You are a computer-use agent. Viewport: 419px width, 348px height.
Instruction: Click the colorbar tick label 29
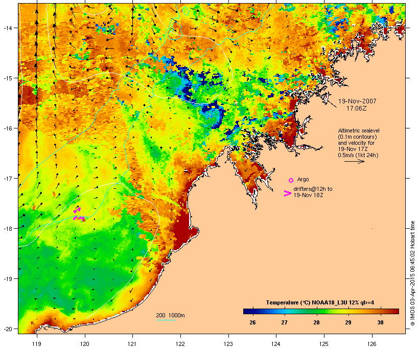348,322
